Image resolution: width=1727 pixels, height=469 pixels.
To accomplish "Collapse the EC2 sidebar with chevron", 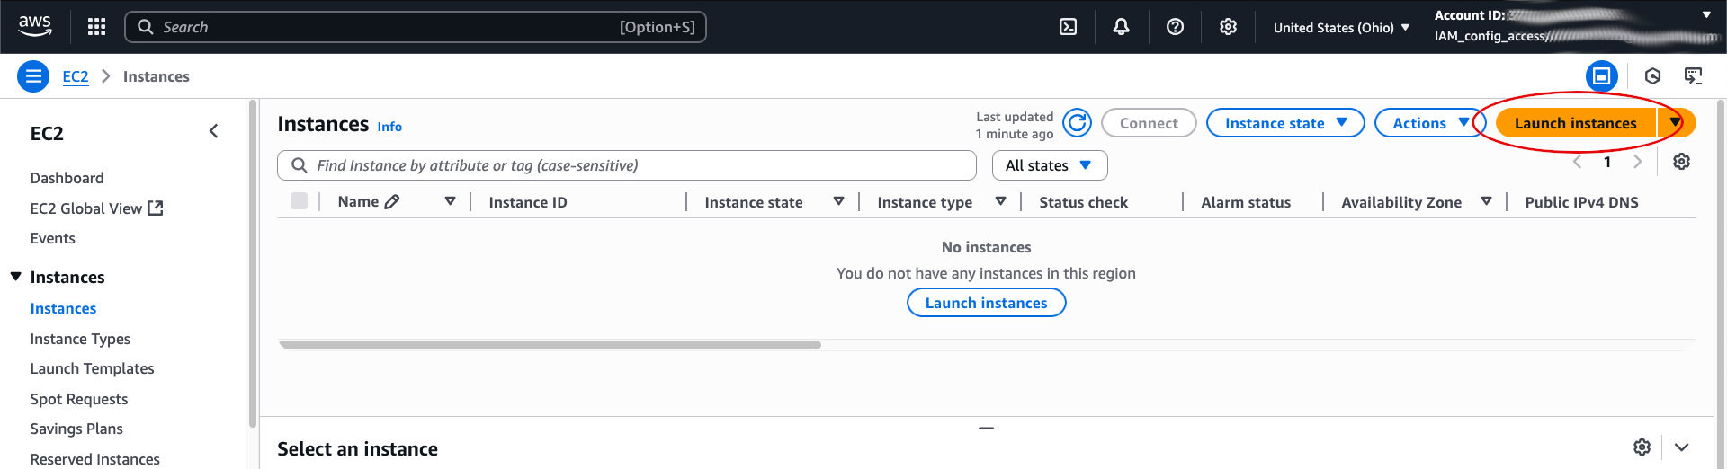I will 213,131.
